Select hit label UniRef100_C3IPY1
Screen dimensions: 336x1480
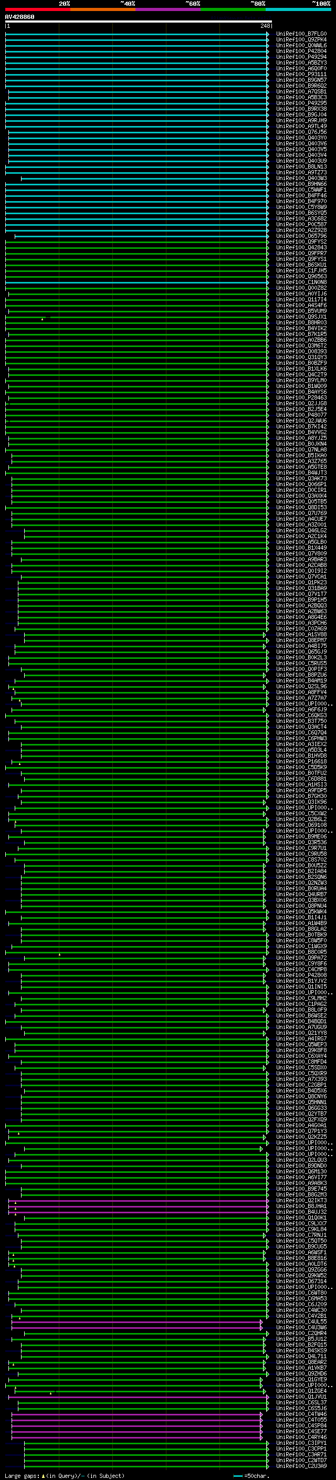click(x=301, y=1443)
